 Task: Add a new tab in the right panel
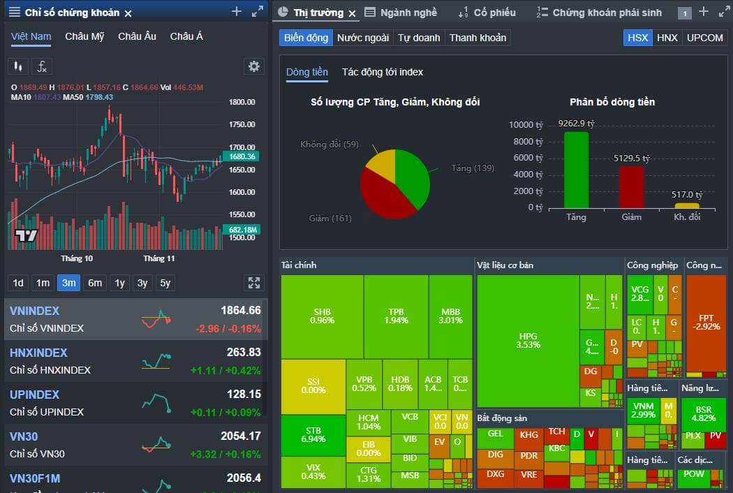[704, 12]
